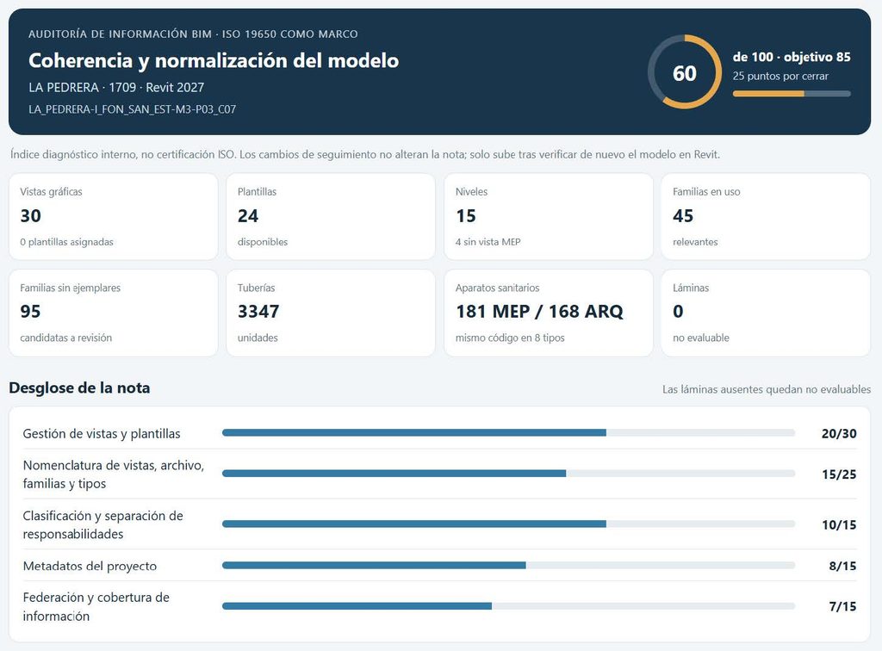This screenshot has height=651, width=882.
Task: Click the label "Clasificación y separación de responsabilidades"
Action: pyautogui.click(x=103, y=524)
